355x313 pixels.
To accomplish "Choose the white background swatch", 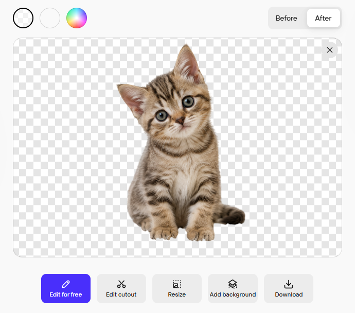I will tap(50, 18).
